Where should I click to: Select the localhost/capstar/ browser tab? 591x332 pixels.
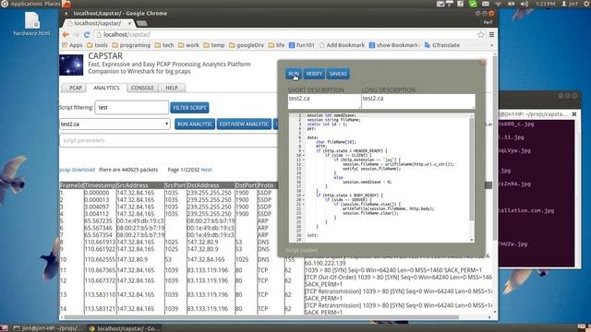tap(97, 23)
